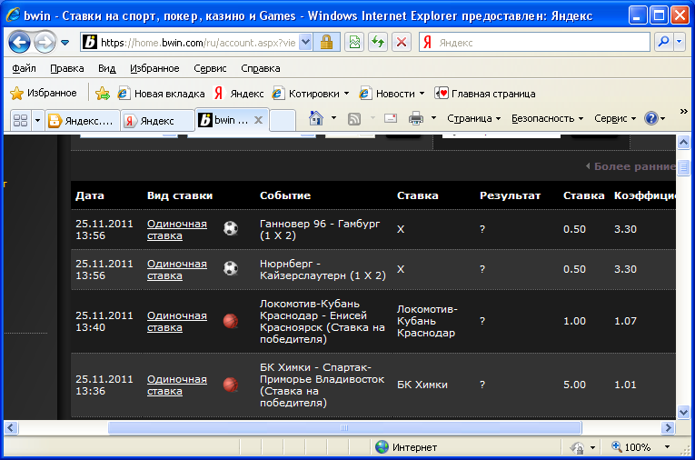Open Одиночная ставка for Локомотив-Кубань Краснодар
The height and width of the screenshot is (460, 695).
point(177,321)
